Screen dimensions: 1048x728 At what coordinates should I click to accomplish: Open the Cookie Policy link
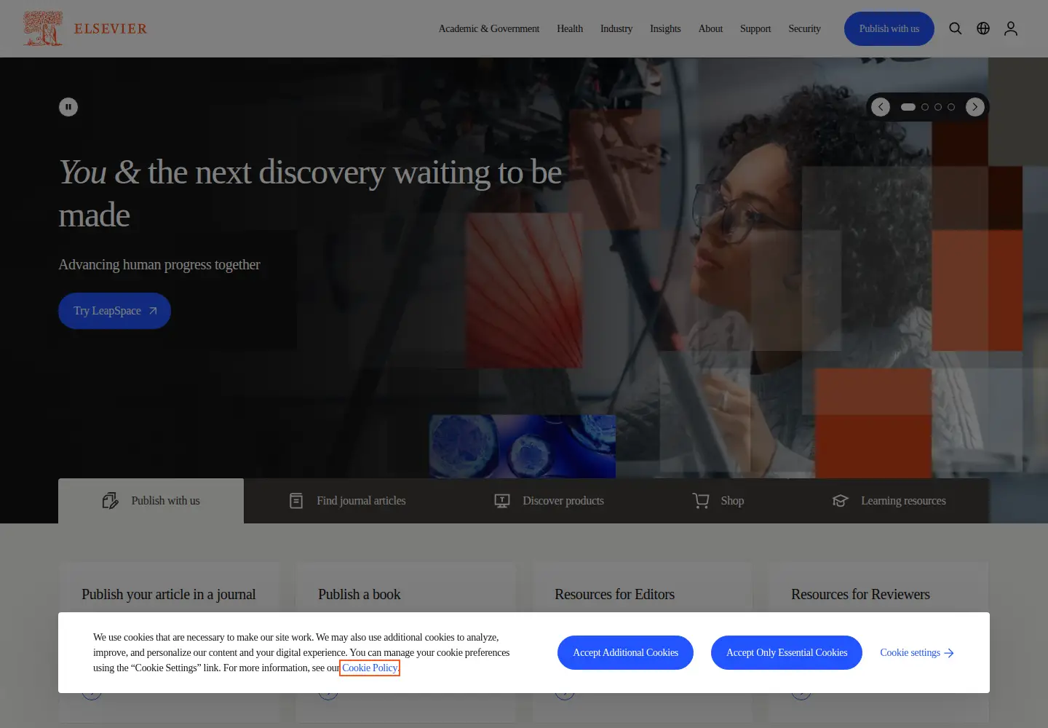tap(370, 668)
